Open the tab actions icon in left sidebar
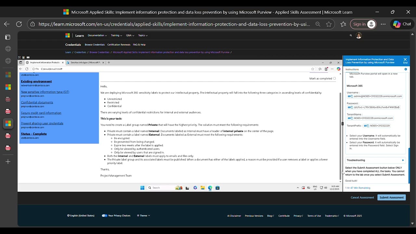This screenshot has width=416, height=234. pyautogui.click(x=8, y=37)
